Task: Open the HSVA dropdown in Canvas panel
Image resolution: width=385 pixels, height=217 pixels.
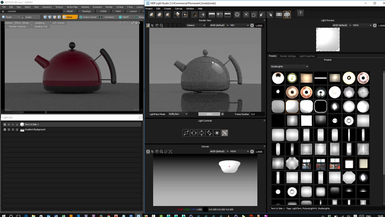Action: (x=240, y=152)
